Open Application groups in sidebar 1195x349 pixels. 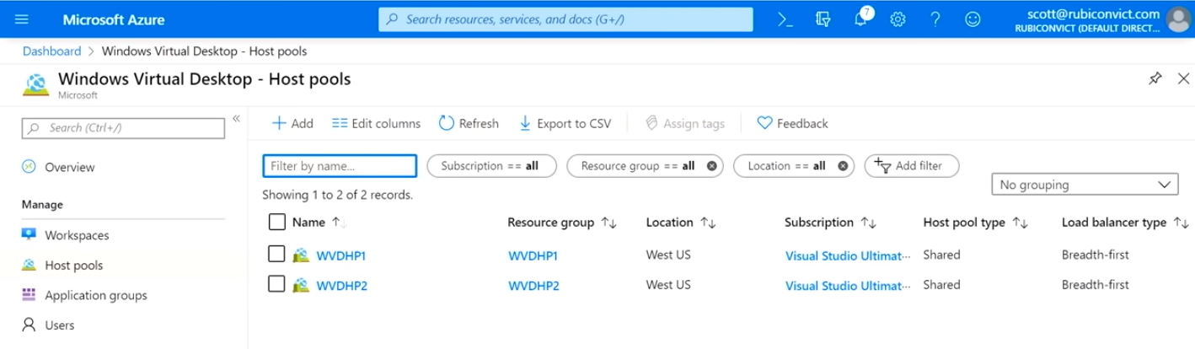pos(95,295)
